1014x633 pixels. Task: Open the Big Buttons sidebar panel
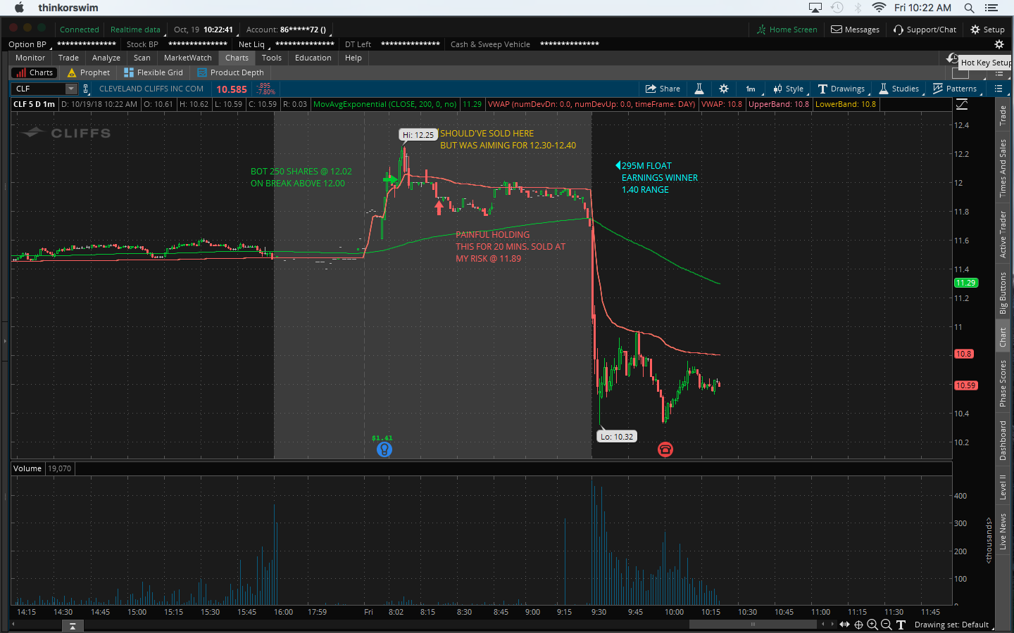pyautogui.click(x=1003, y=293)
